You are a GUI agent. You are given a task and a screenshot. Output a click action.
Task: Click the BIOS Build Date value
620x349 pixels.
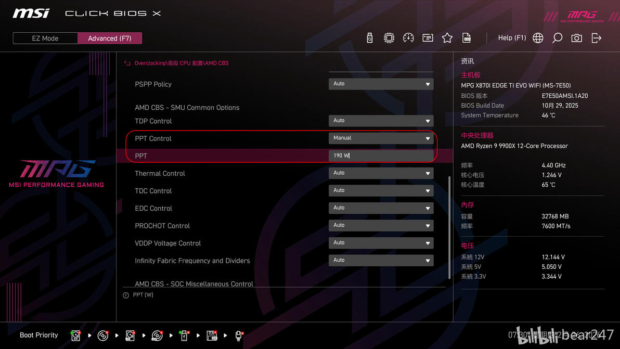click(560, 106)
